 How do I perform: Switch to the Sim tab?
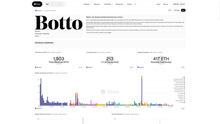[47, 4]
